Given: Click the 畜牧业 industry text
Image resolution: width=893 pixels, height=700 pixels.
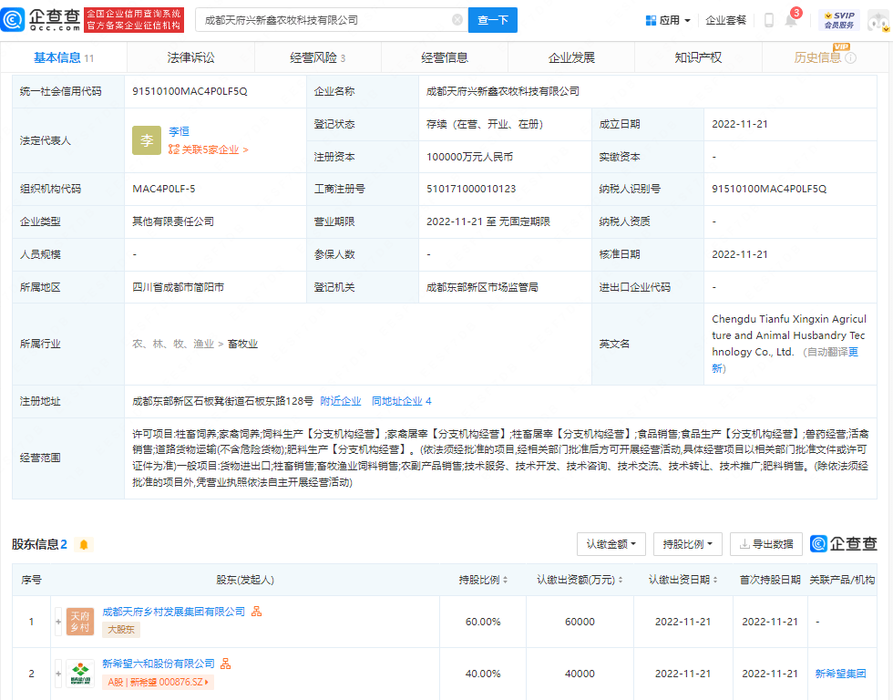Looking at the screenshot, I should pos(242,344).
